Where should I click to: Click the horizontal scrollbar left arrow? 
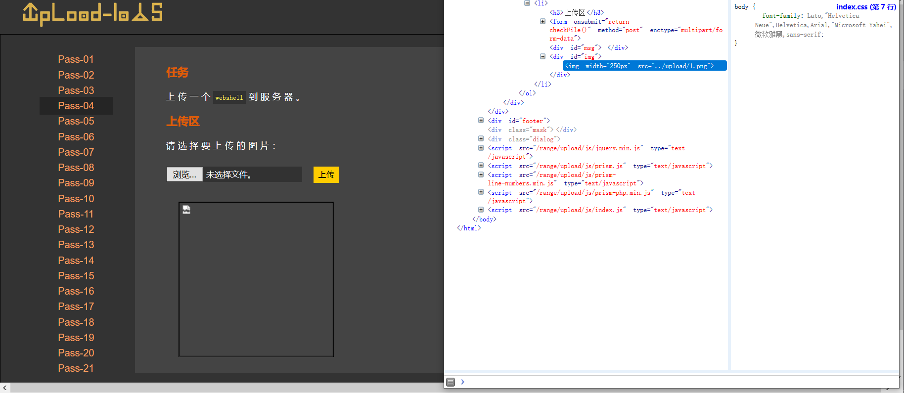pos(5,388)
